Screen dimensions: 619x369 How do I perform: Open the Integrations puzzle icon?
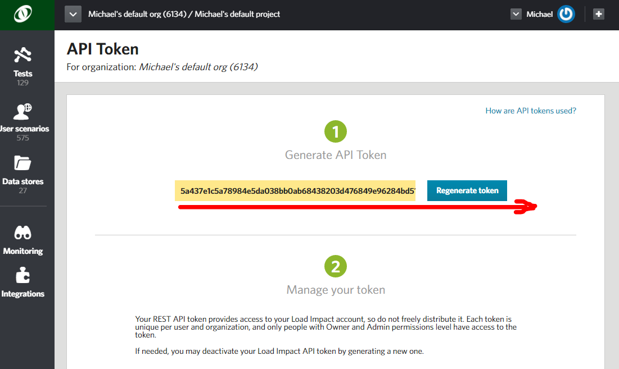pos(22,275)
